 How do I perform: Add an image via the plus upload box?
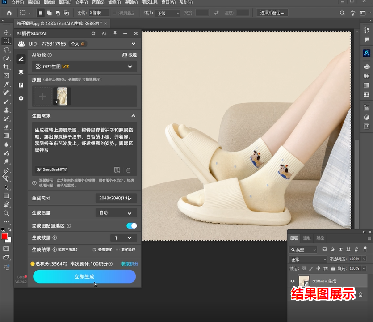coord(42,97)
